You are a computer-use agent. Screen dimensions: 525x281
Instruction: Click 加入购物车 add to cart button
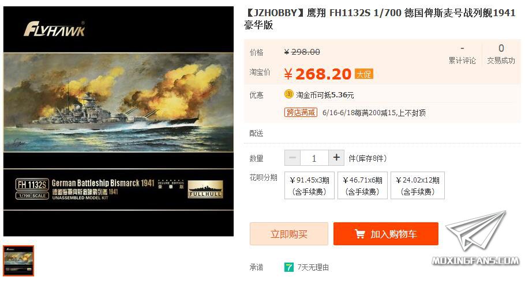[386, 234]
